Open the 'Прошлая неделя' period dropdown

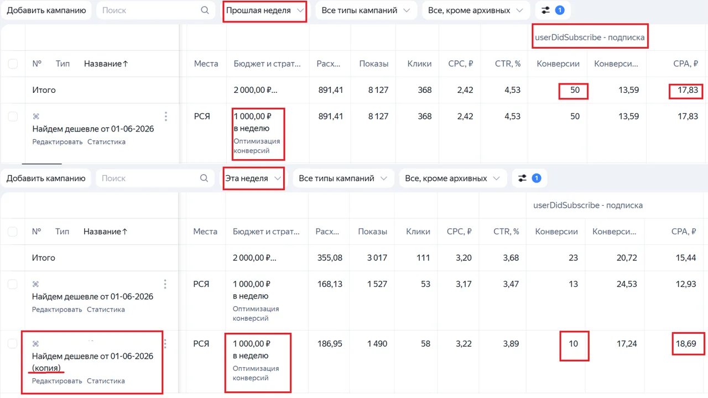tap(265, 10)
